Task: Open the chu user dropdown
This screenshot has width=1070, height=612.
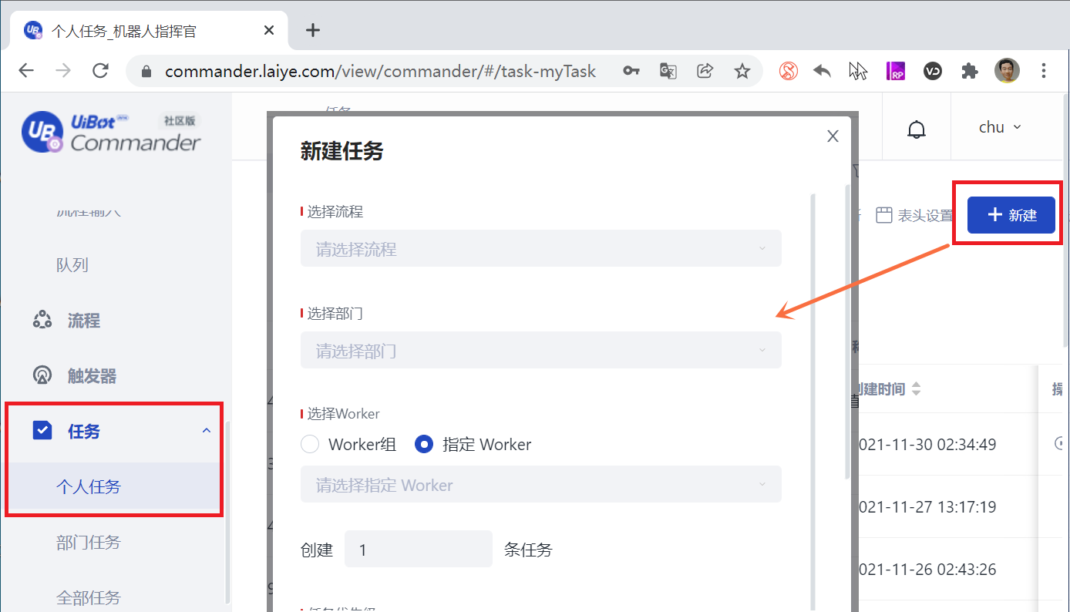Action: point(1000,127)
